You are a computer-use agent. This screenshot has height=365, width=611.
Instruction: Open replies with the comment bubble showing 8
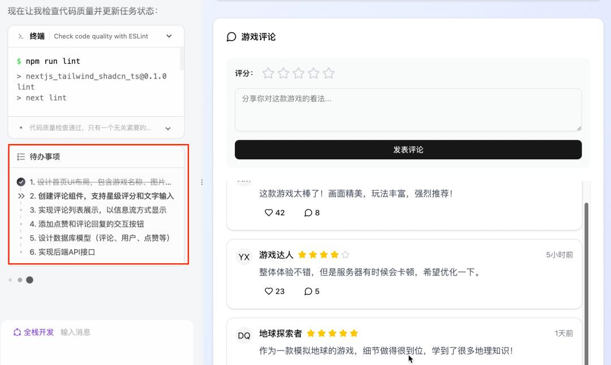(x=308, y=212)
